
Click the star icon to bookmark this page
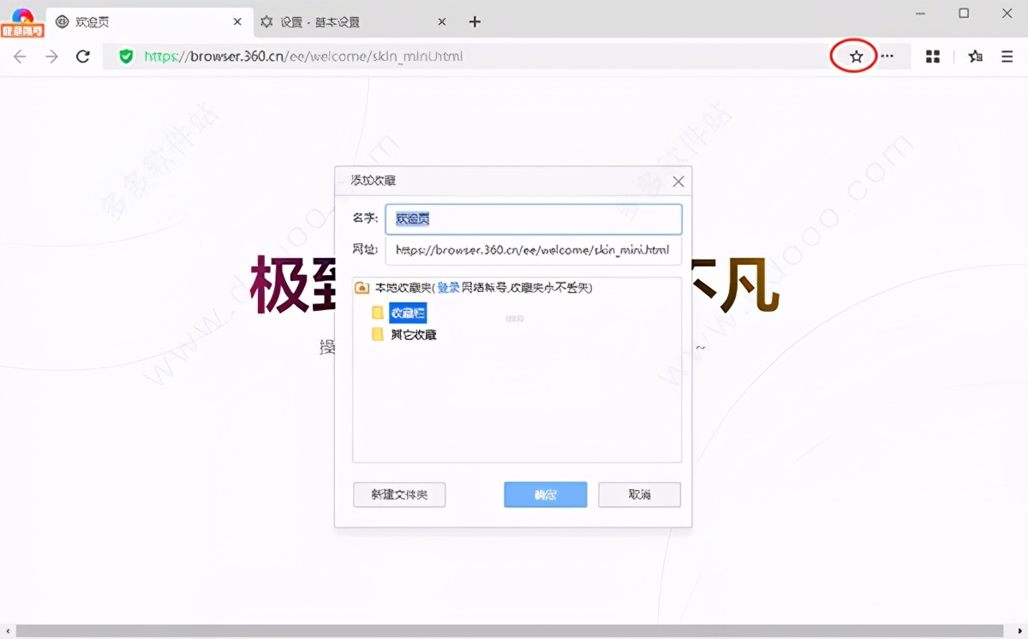(855, 56)
